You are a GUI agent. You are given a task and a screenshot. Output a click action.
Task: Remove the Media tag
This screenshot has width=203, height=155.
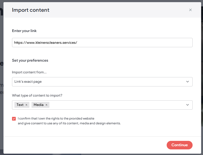pyautogui.click(x=46, y=105)
